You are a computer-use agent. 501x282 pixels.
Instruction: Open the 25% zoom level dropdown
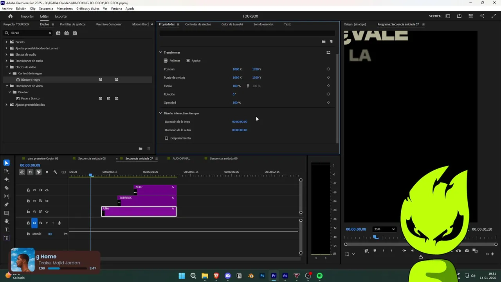point(384,229)
